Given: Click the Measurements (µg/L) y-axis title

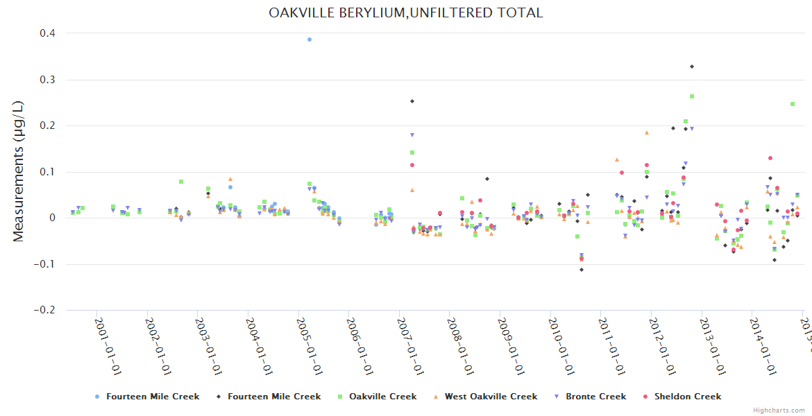Looking at the screenshot, I should (x=19, y=171).
